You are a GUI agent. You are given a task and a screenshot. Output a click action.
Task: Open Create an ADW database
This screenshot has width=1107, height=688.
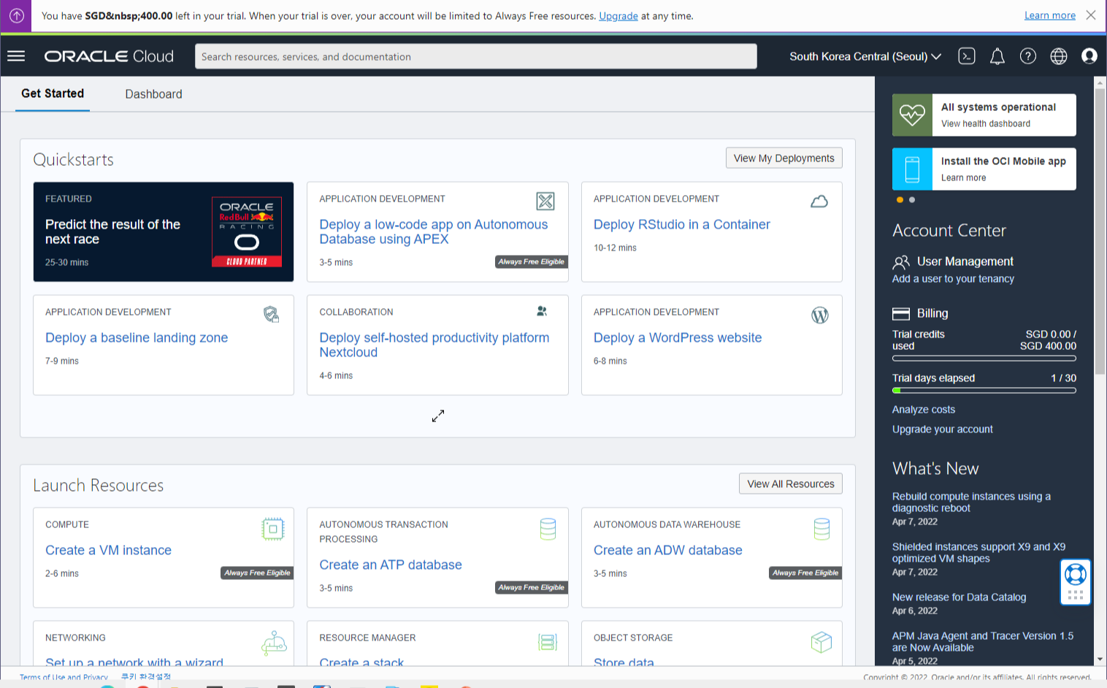pyautogui.click(x=668, y=550)
